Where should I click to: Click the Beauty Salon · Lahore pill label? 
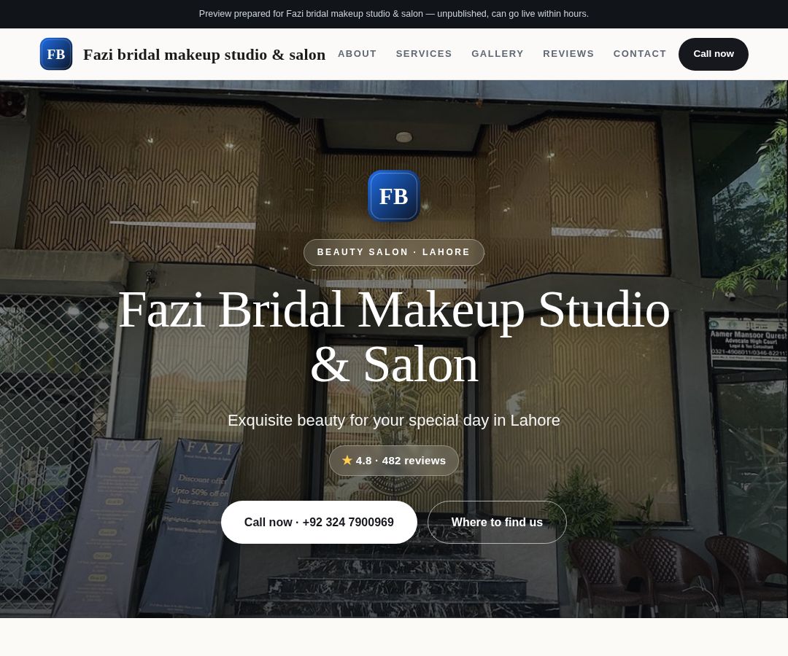393,252
